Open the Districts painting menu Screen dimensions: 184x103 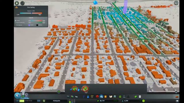[x=76, y=97]
